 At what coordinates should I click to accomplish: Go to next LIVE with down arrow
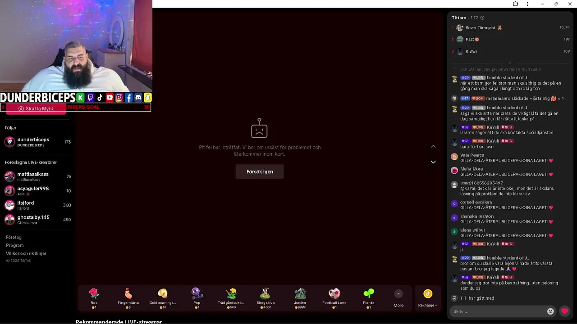433,162
